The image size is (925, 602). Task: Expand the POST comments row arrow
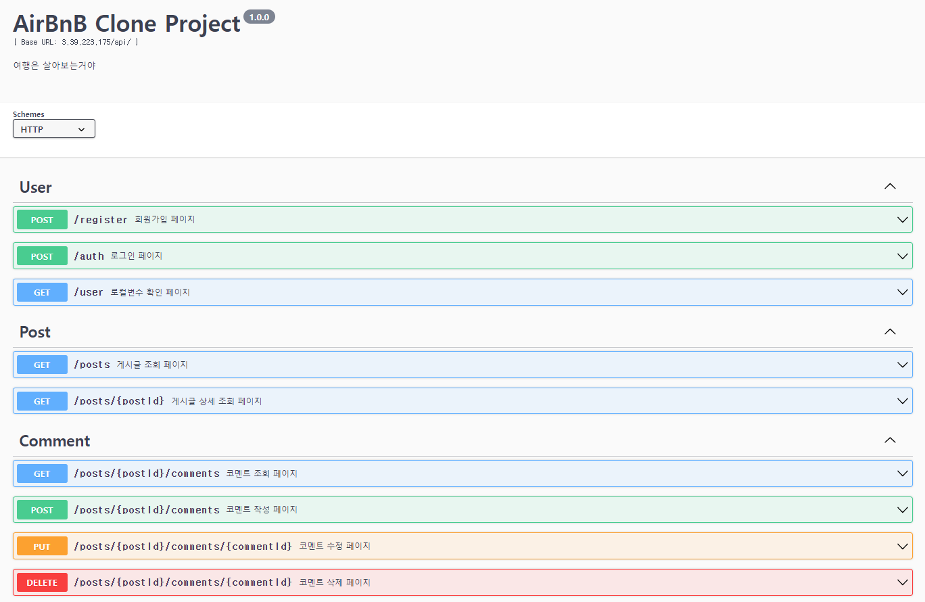pyautogui.click(x=902, y=510)
